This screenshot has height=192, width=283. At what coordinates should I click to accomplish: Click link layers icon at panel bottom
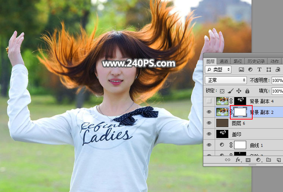click(x=227, y=160)
